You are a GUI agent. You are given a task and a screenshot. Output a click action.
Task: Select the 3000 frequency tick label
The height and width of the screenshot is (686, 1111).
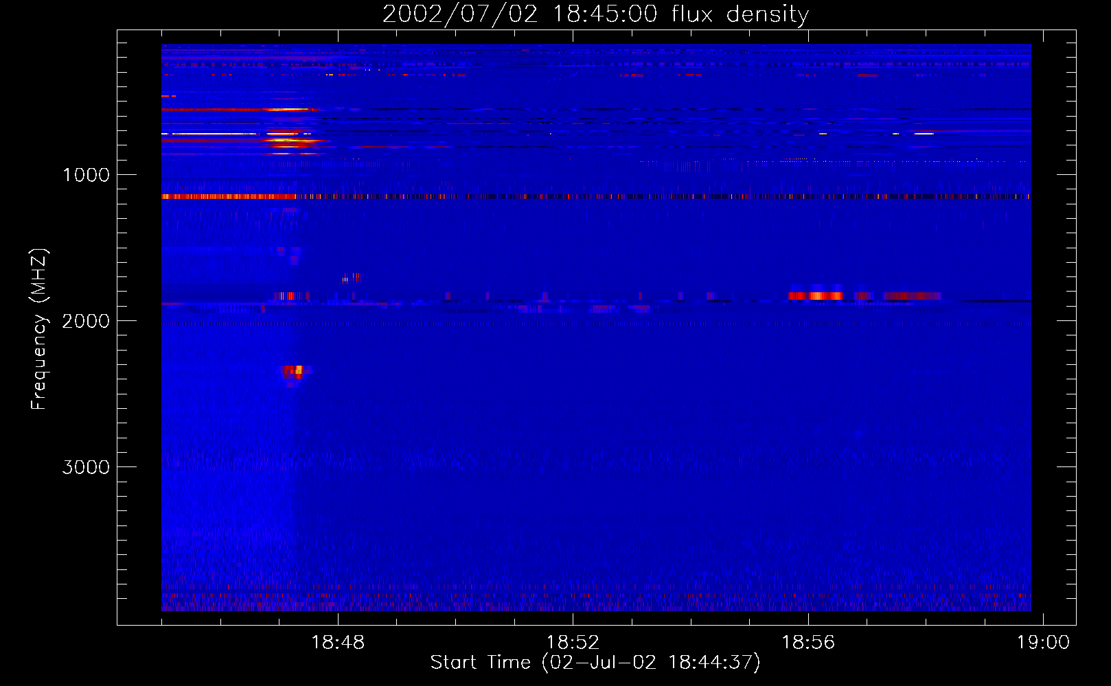pyautogui.click(x=86, y=467)
